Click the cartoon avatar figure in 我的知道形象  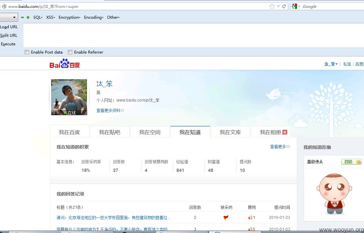tap(334, 194)
